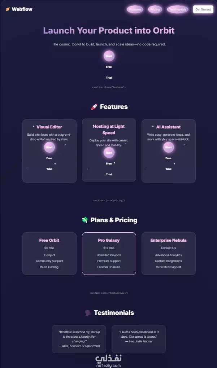Open the Features nav pill
The width and height of the screenshot is (217, 368).
[x=135, y=9]
